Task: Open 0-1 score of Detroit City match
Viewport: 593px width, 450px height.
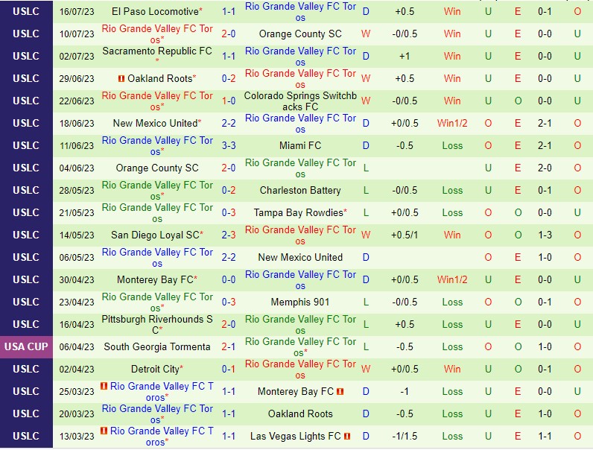Action: pos(229,369)
